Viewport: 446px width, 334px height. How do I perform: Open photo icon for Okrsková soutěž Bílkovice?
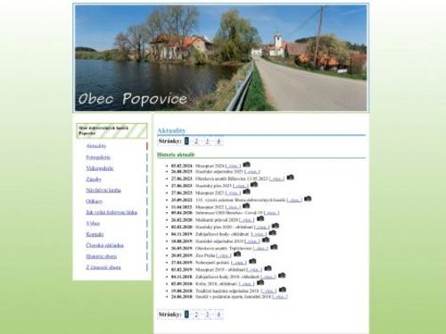pyautogui.click(x=290, y=177)
